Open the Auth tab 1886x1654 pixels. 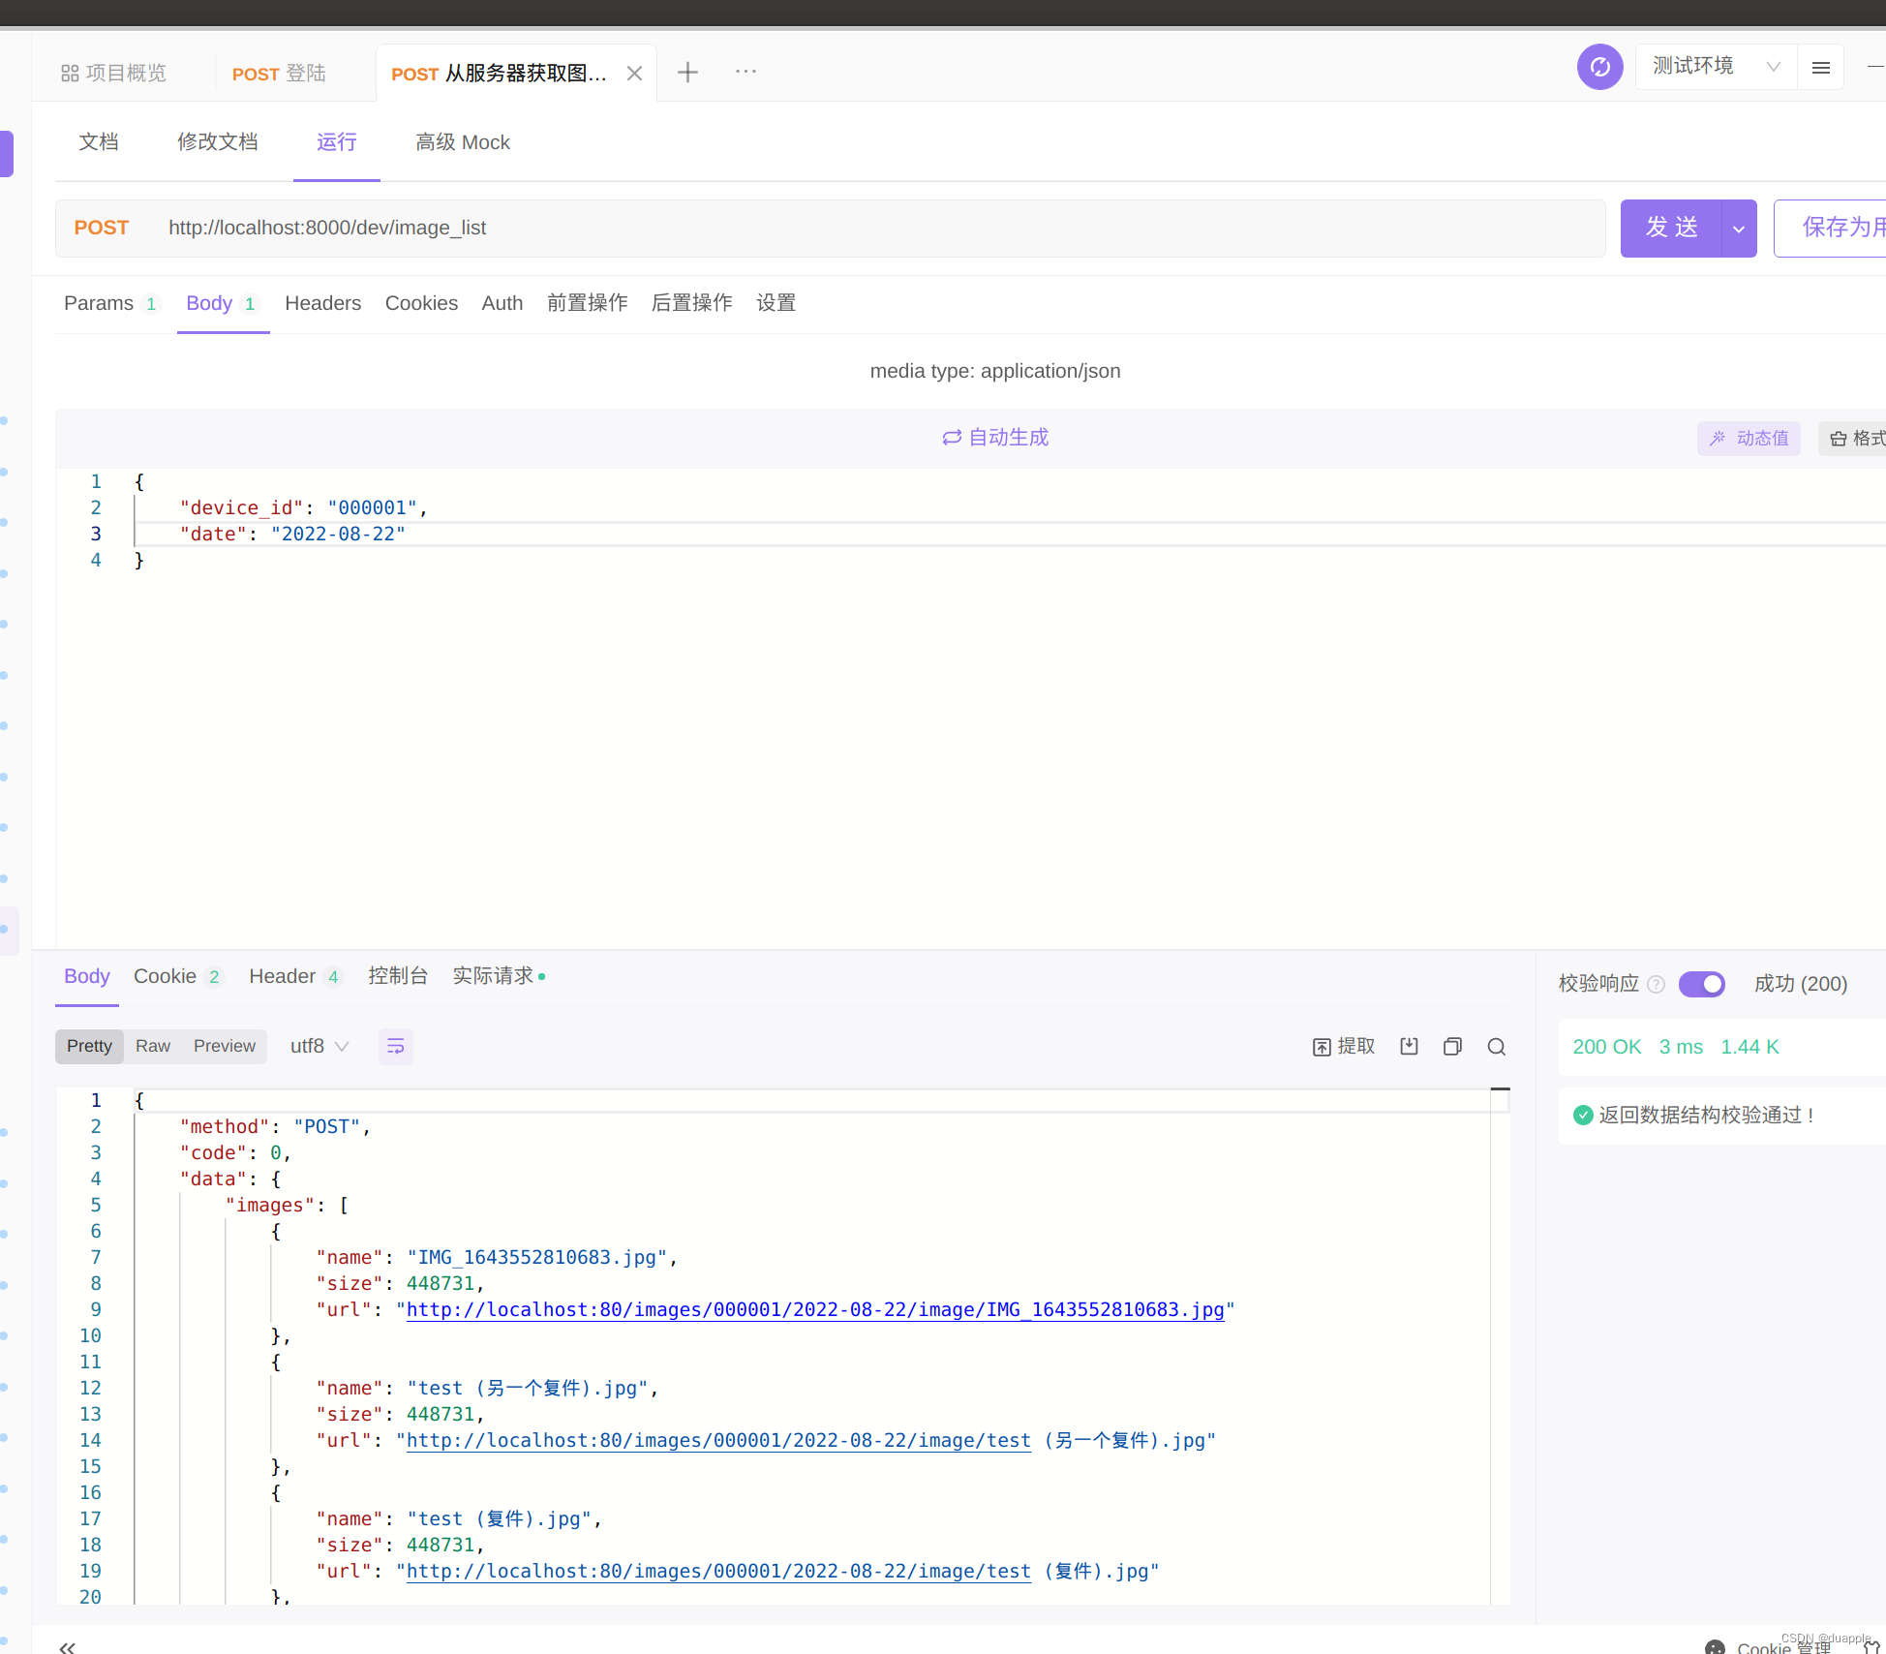pyautogui.click(x=502, y=304)
